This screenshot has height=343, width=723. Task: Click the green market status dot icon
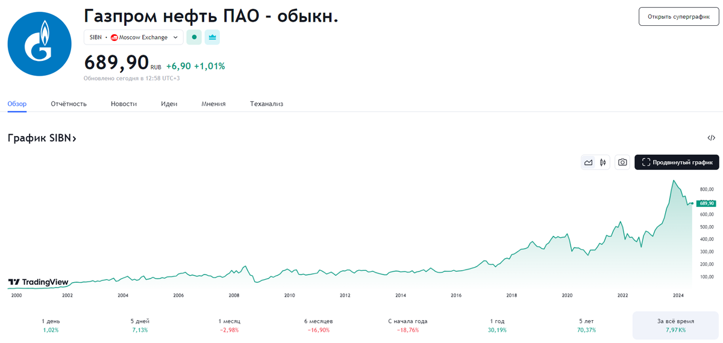(x=194, y=37)
